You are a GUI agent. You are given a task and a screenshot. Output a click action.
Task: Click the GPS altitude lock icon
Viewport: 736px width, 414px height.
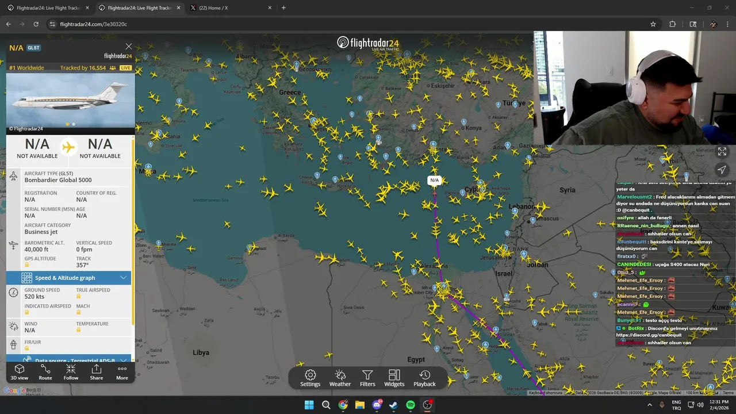(x=27, y=265)
